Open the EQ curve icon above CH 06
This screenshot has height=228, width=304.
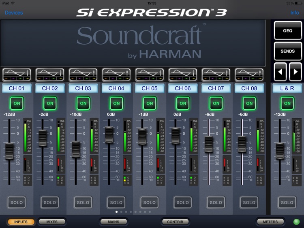click(183, 75)
